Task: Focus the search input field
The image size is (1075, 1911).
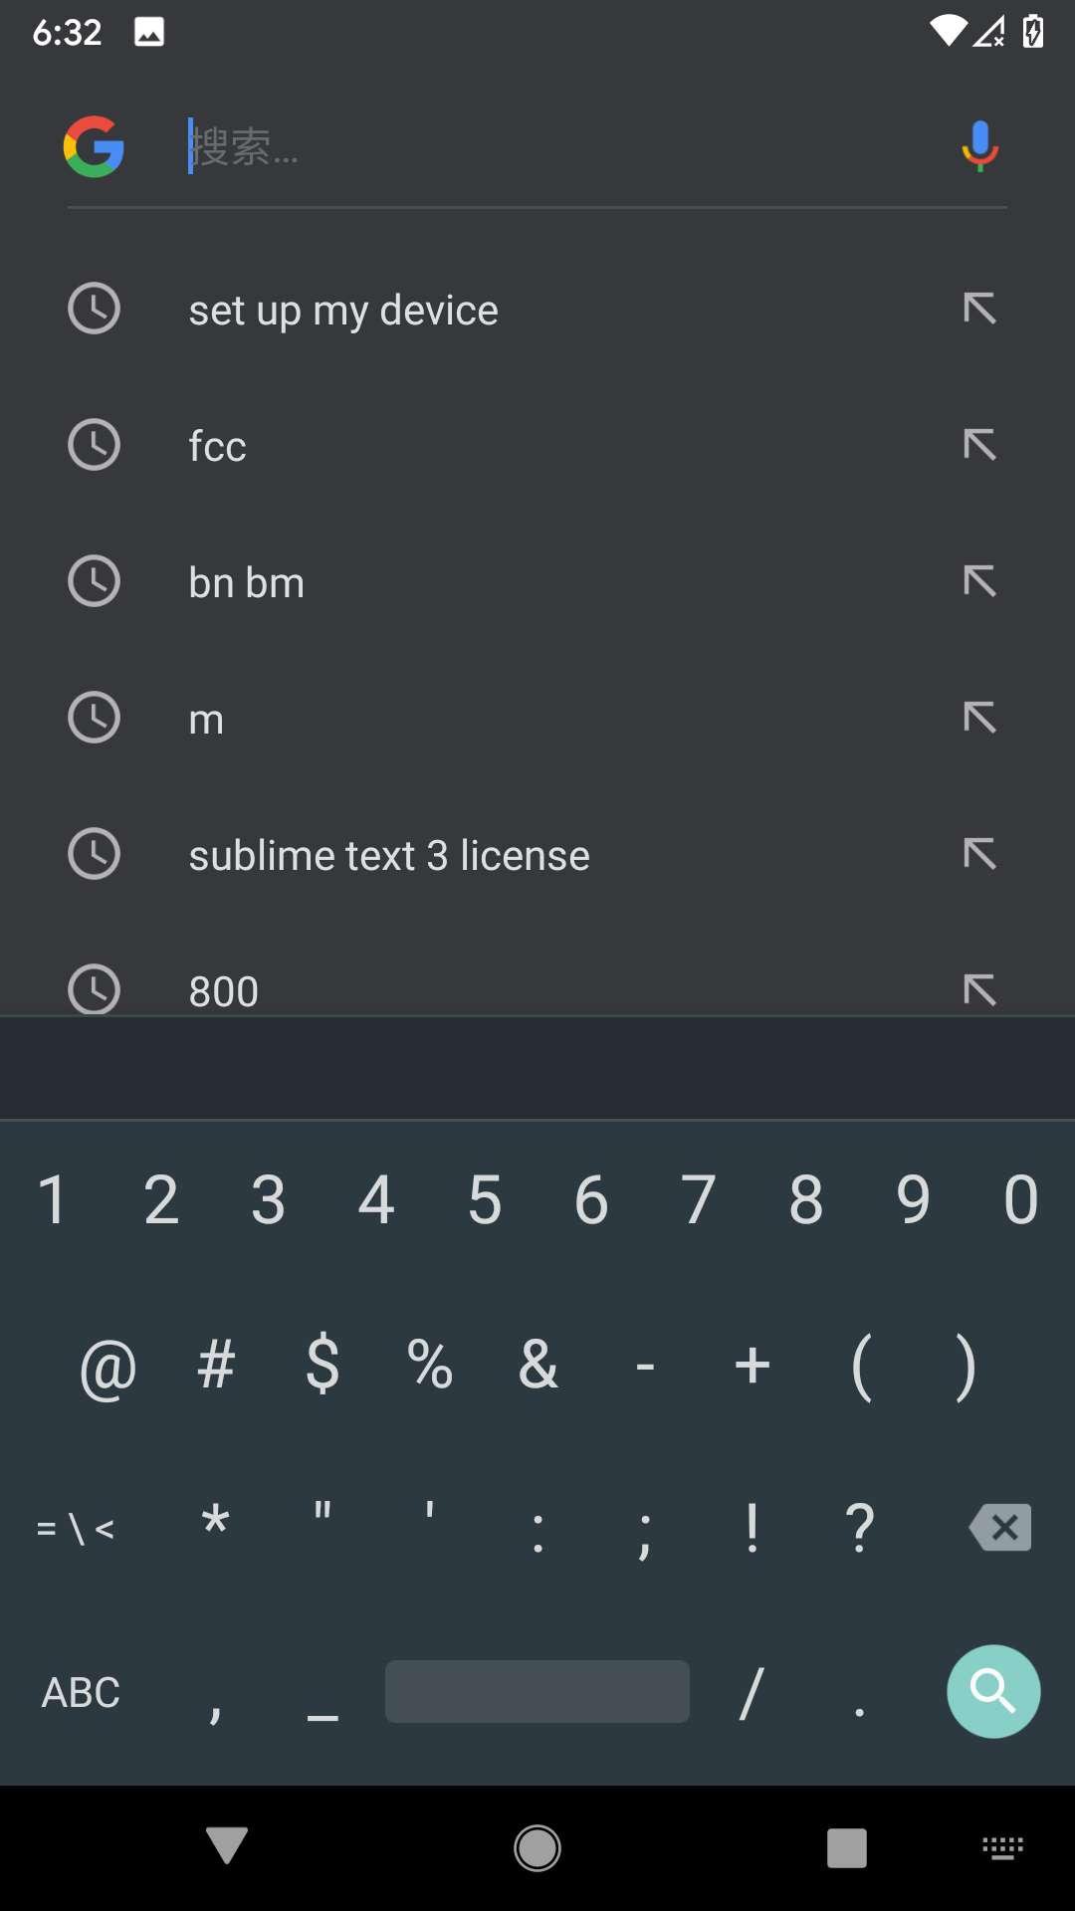Action: [557, 146]
